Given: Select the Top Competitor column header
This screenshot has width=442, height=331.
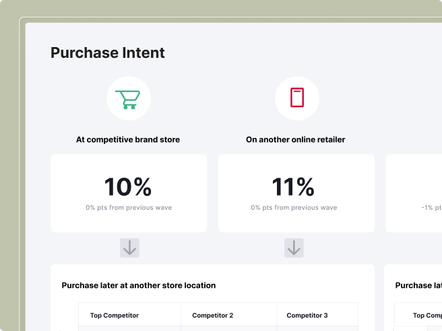Looking at the screenshot, I should pyautogui.click(x=114, y=316).
